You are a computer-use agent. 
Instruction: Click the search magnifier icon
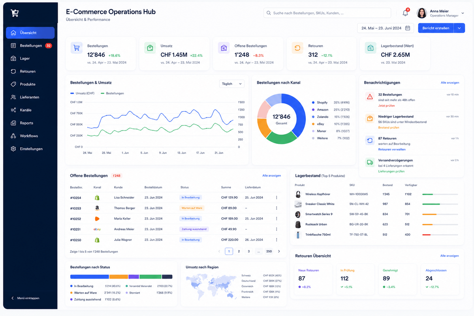269,13
